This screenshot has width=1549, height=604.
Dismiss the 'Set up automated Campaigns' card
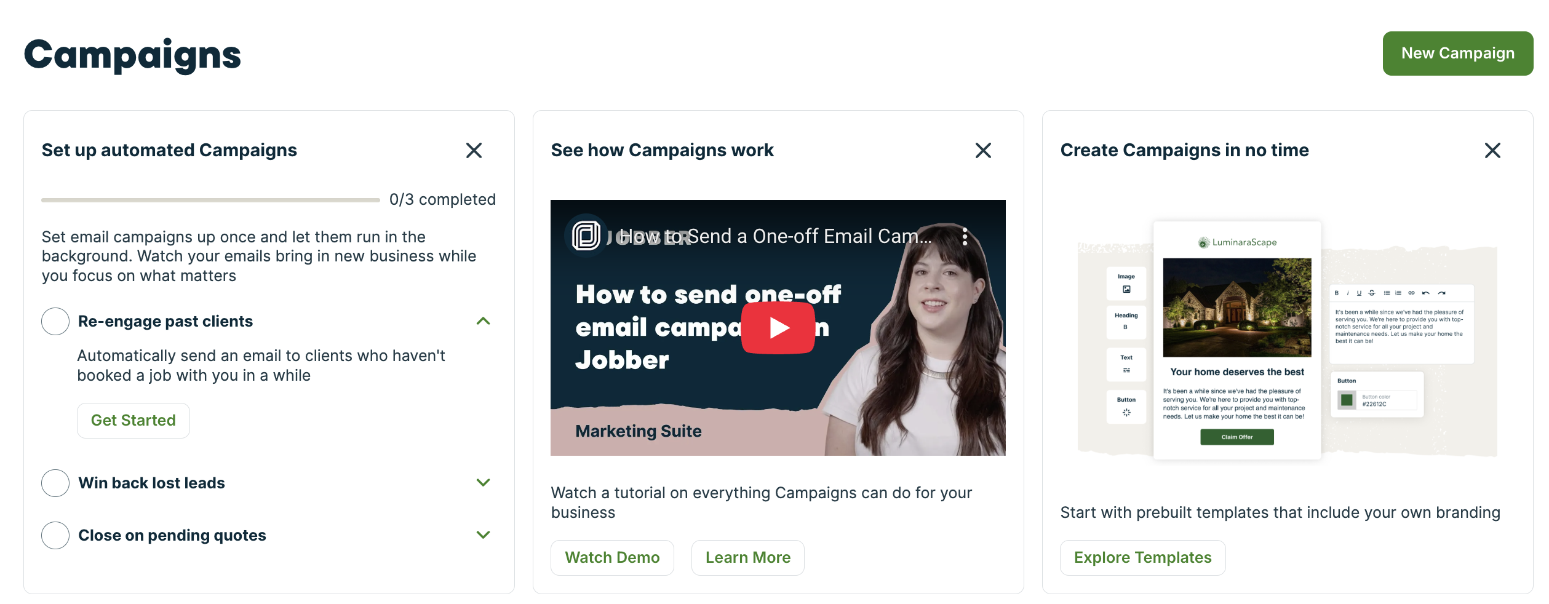(474, 151)
